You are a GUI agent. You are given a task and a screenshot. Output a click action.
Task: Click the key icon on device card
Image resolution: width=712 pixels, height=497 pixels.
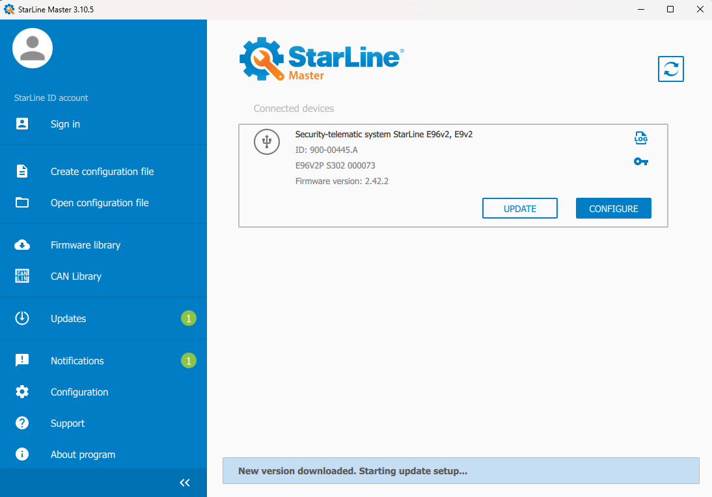[641, 161]
